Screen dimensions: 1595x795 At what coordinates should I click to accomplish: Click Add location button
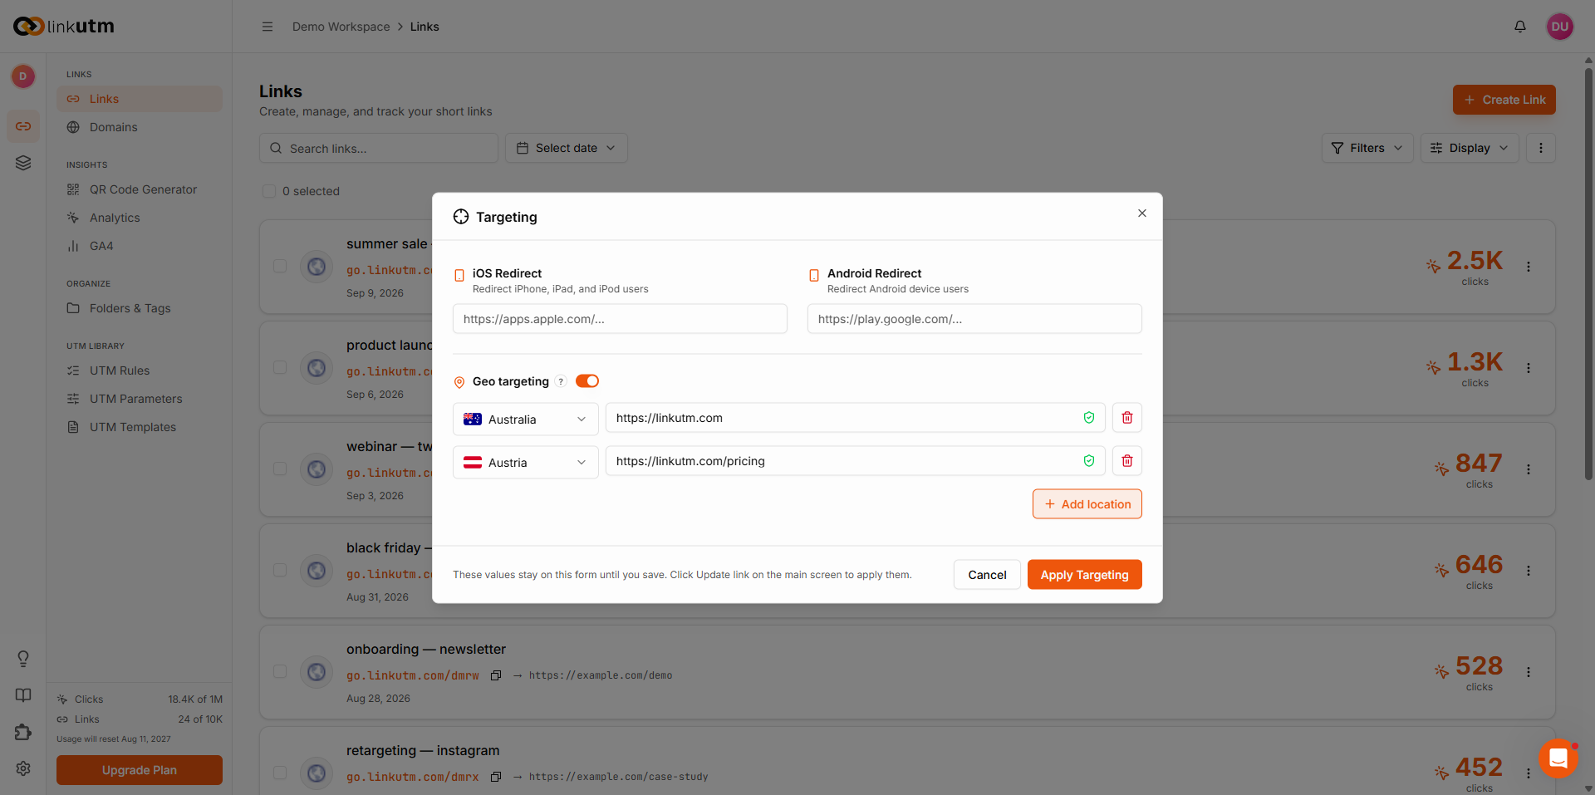pos(1087,504)
